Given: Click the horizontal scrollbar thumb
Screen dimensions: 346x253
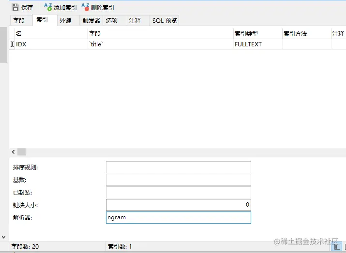Looking at the screenshot, I should tap(22, 152).
